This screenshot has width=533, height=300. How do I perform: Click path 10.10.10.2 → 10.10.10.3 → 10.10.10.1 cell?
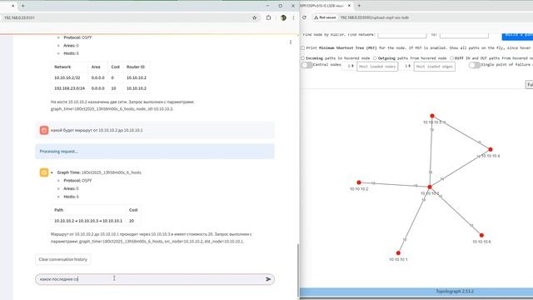pyautogui.click(x=88, y=221)
